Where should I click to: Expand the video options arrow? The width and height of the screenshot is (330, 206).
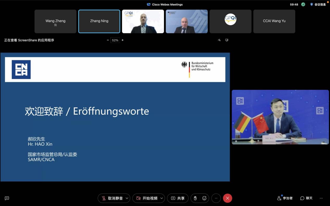click(x=161, y=198)
